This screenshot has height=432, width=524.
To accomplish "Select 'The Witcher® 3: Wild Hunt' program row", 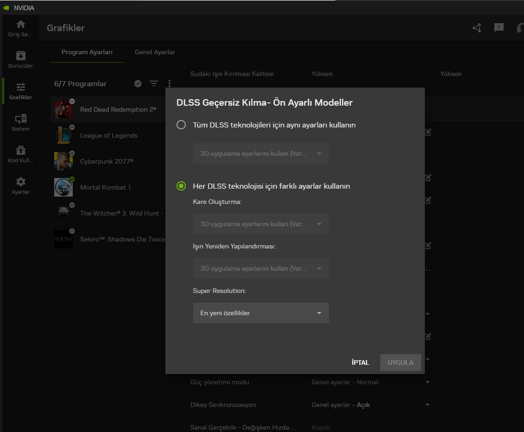I will point(108,213).
